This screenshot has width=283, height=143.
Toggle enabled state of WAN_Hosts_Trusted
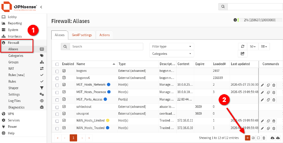pos(64,128)
